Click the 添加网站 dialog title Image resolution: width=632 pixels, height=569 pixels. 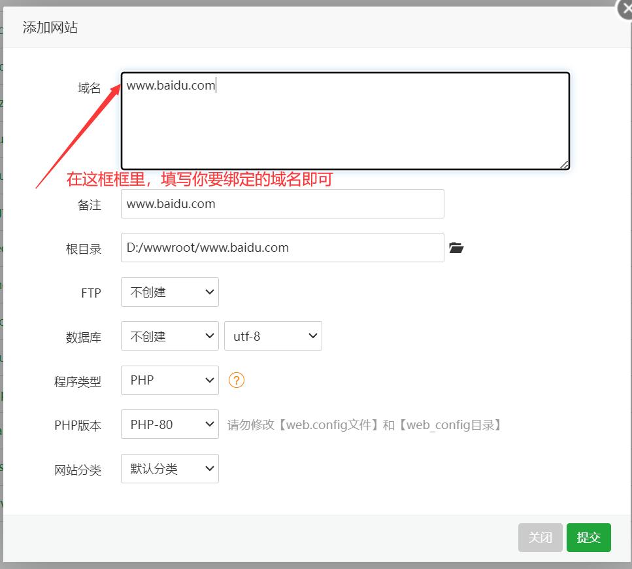click(50, 27)
